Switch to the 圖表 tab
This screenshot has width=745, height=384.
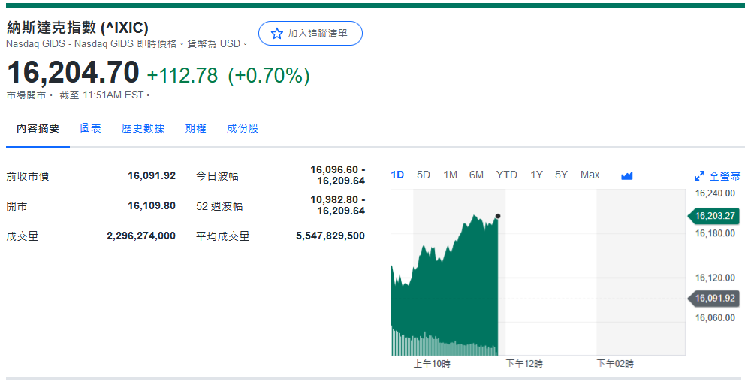[x=90, y=128]
